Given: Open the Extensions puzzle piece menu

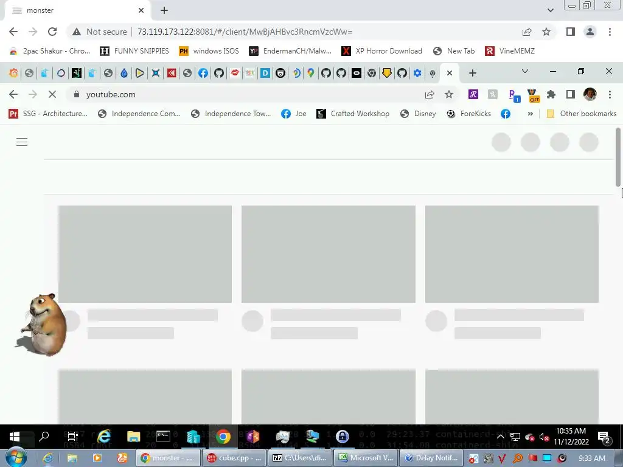Looking at the screenshot, I should (551, 94).
